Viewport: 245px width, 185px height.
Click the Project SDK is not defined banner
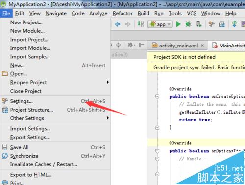pos(196,57)
